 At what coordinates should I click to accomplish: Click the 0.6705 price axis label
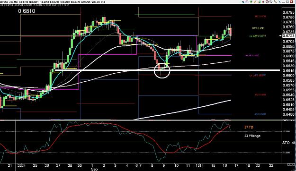click(288, 42)
